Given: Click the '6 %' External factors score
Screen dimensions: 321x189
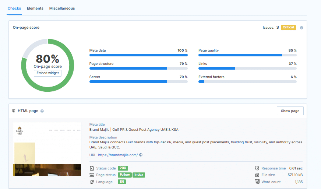Looking at the screenshot, I should [x=293, y=77].
